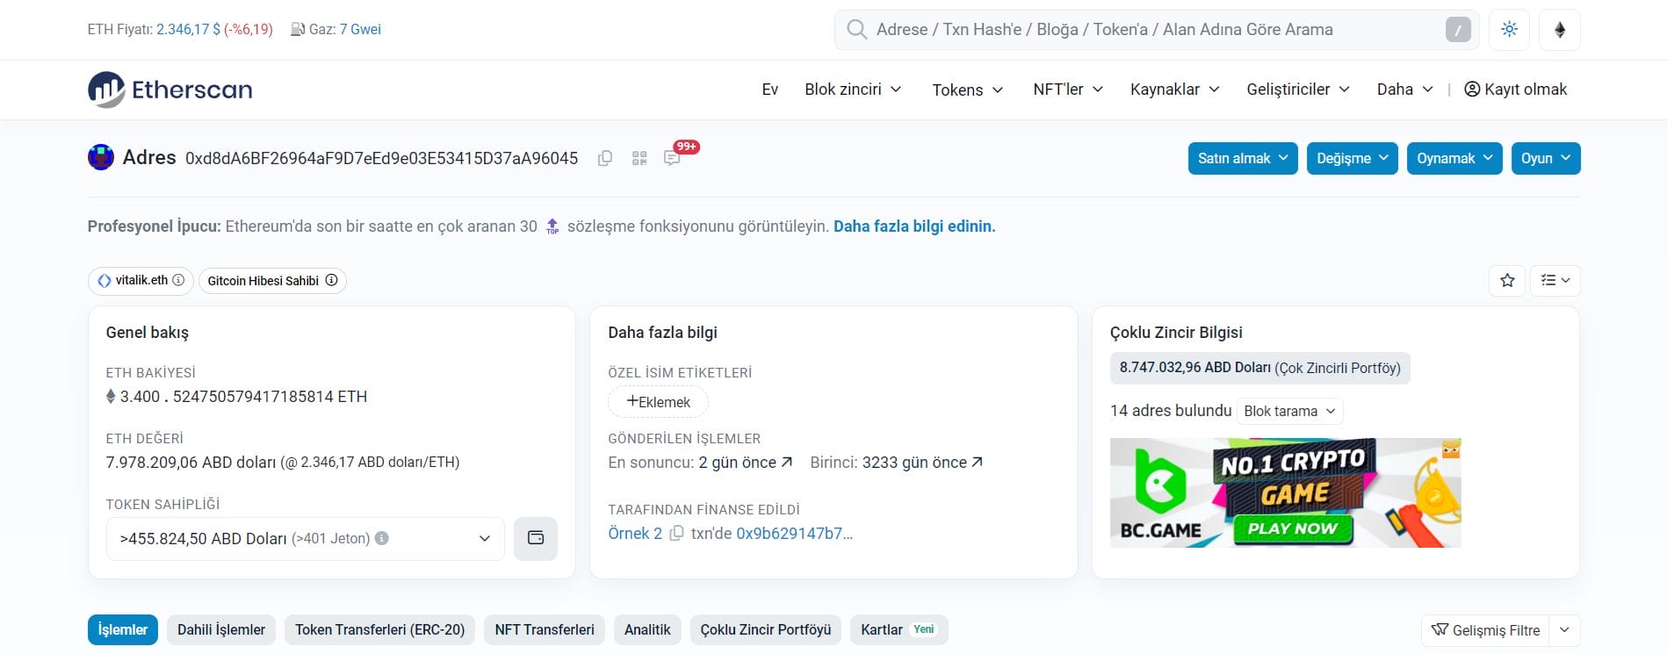Screen dimensions: 1674x668
Task: Expand the Daha menu
Action: 1405,90
